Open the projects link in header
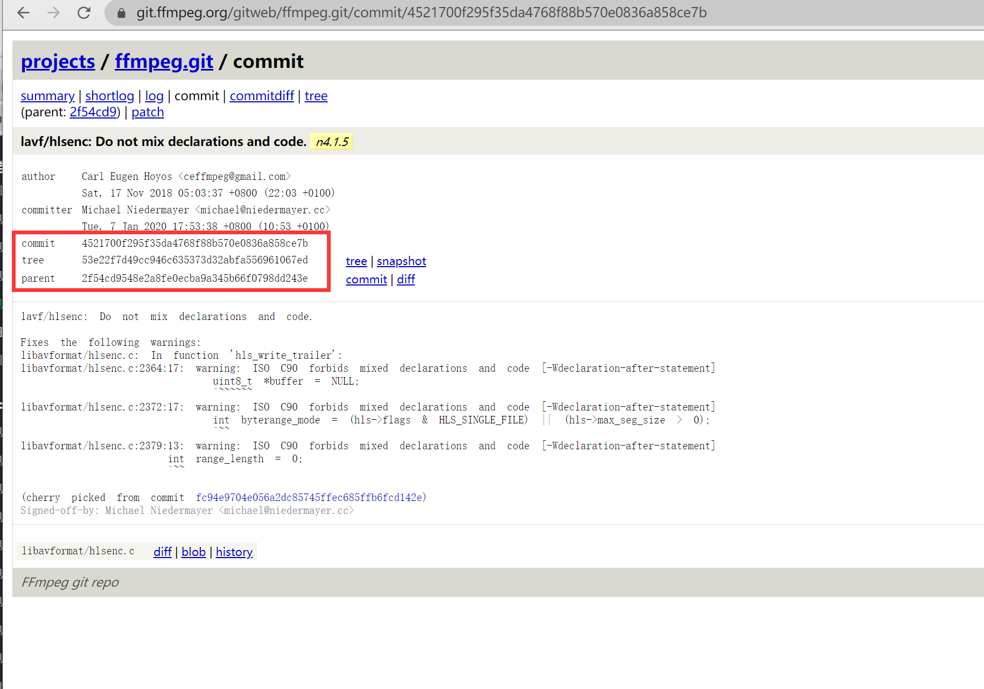The height and width of the screenshot is (689, 984). point(58,61)
